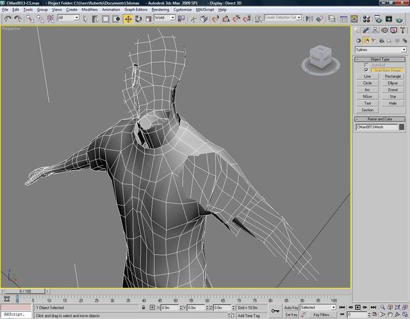Click the selection lock icon
410x319 pixels.
(143, 308)
